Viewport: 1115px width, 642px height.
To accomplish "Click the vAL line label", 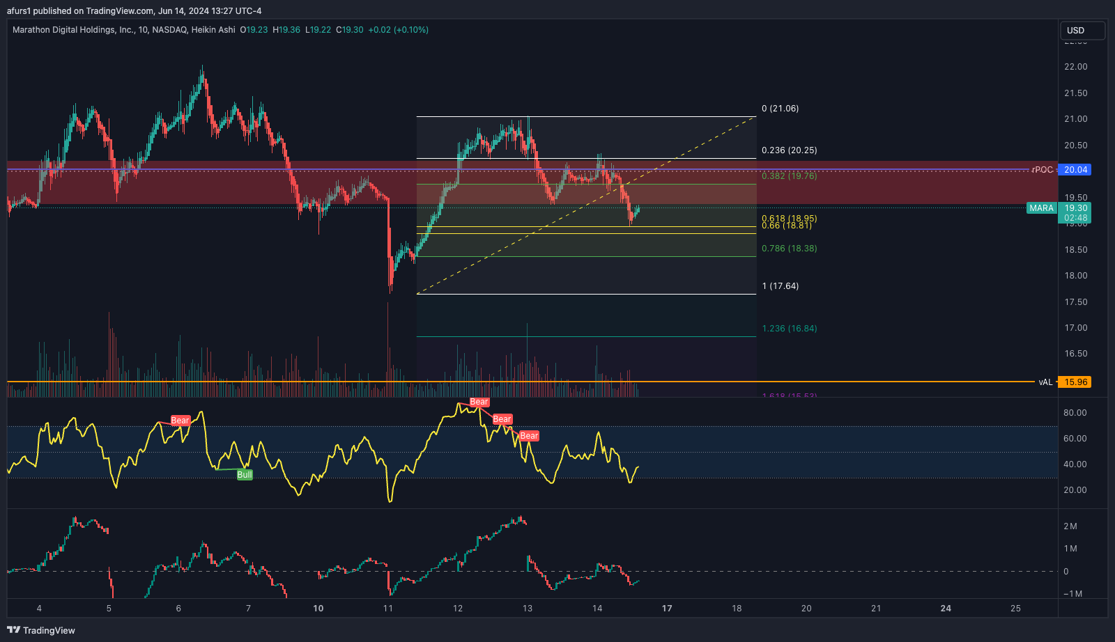I will click(1045, 382).
